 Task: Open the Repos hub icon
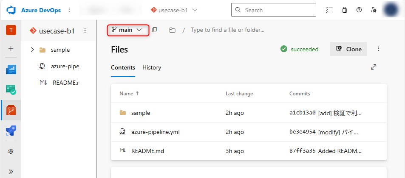pos(11,110)
